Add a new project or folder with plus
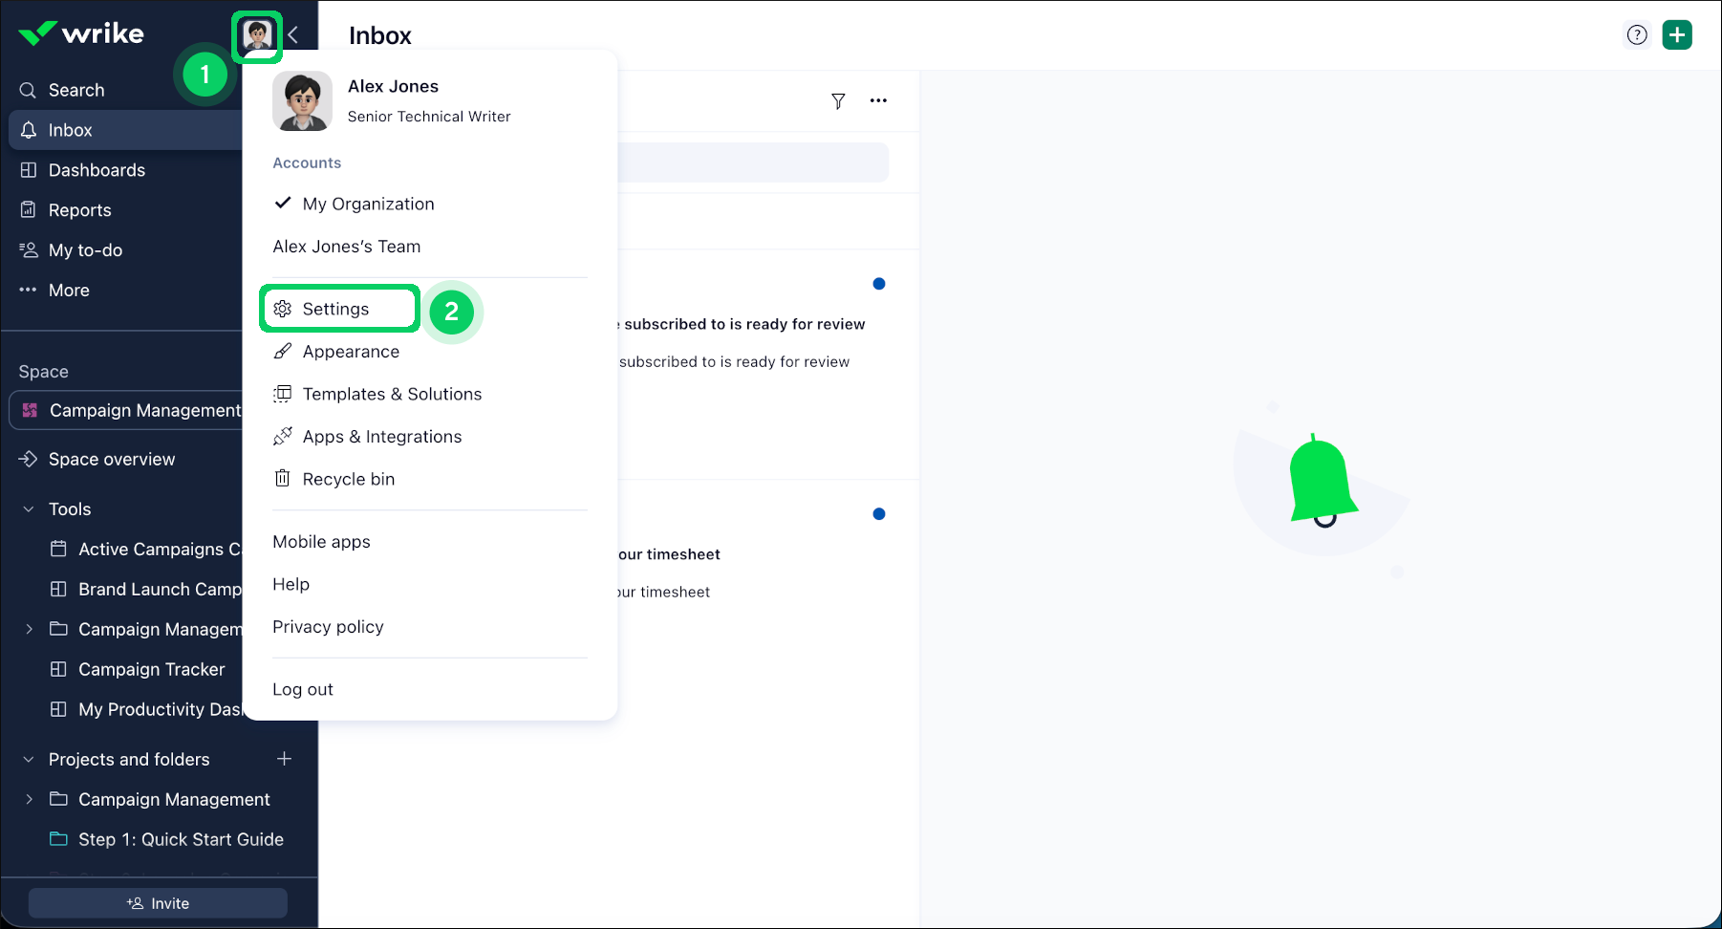Screen dimensions: 1722x929 coord(284,759)
